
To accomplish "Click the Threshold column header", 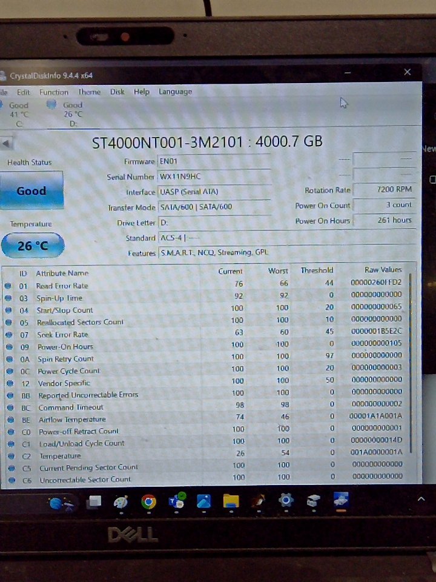I will tap(317, 270).
